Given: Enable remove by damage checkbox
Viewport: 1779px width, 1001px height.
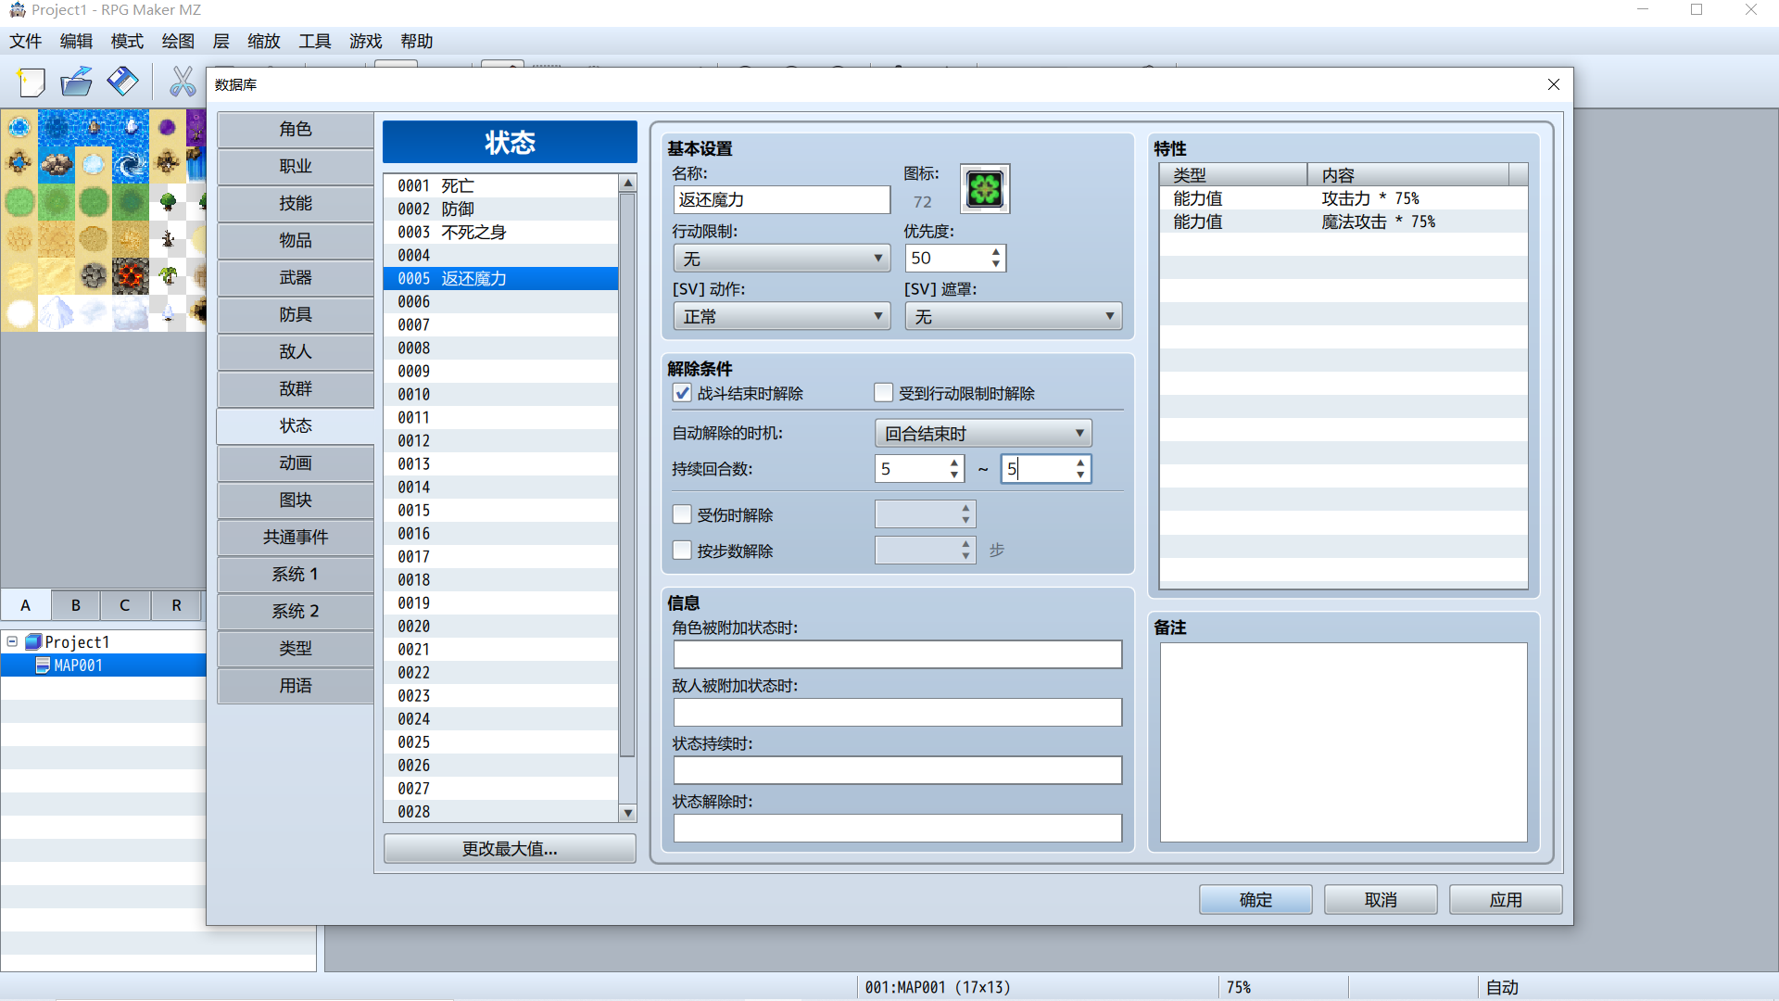Looking at the screenshot, I should click(683, 514).
